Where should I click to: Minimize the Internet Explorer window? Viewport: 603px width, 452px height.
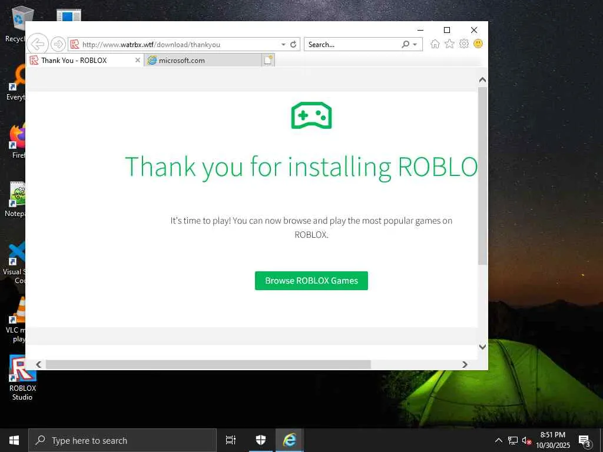[x=420, y=30]
